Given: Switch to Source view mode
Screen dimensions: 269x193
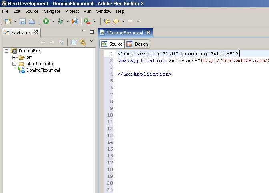Looking at the screenshot, I should point(112,44).
